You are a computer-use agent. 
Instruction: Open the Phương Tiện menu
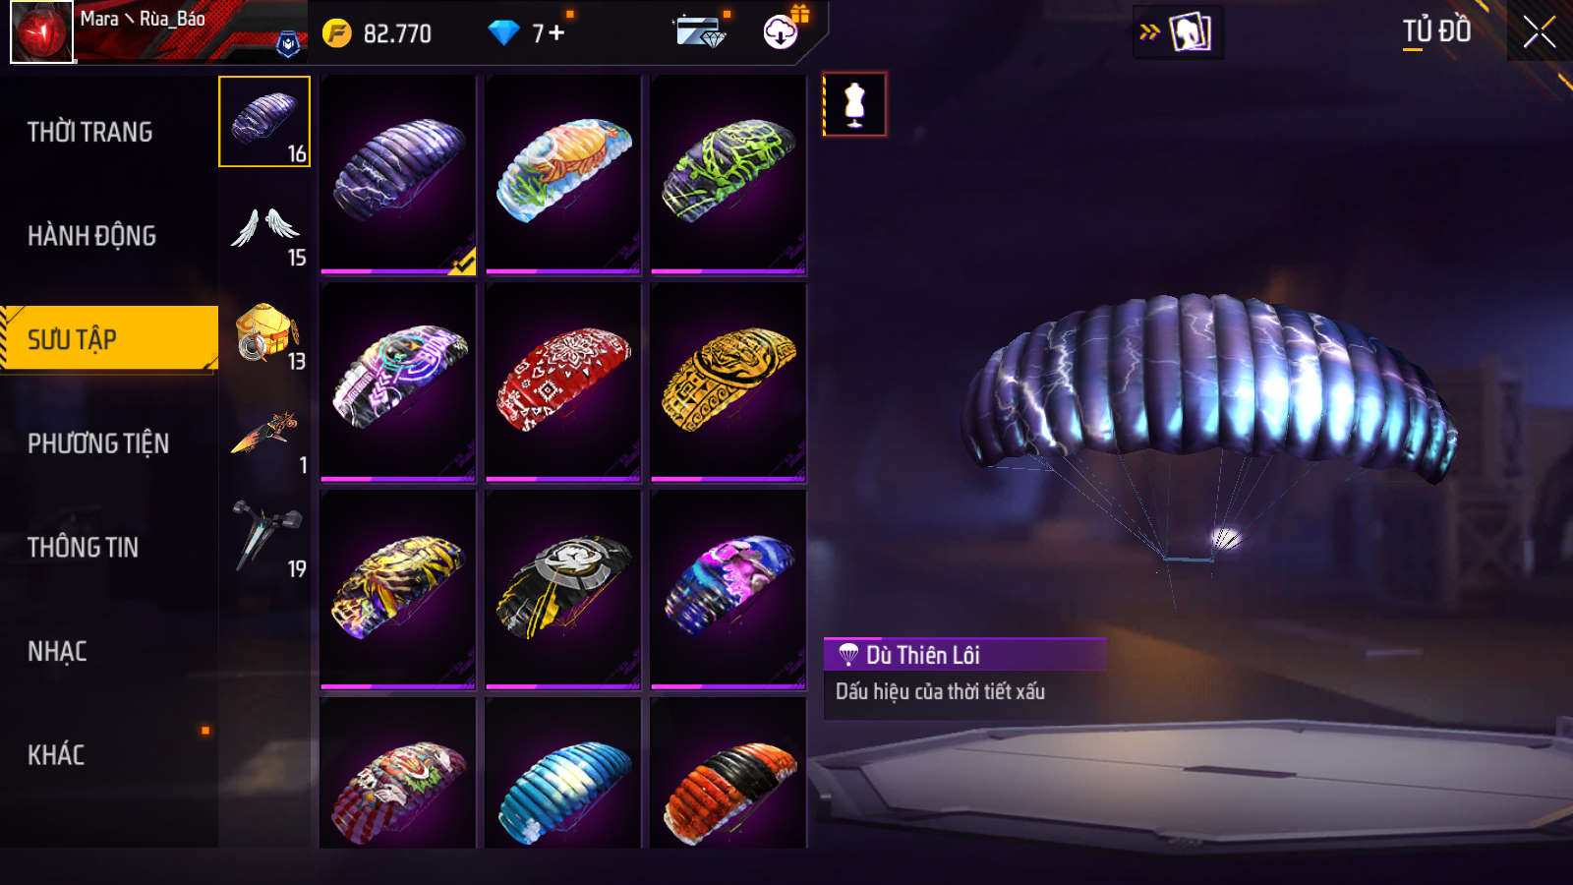pos(98,443)
